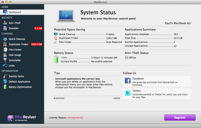
Task: Click the Duplicates Finder icon under Potential Space Saving
Action: [56, 38]
